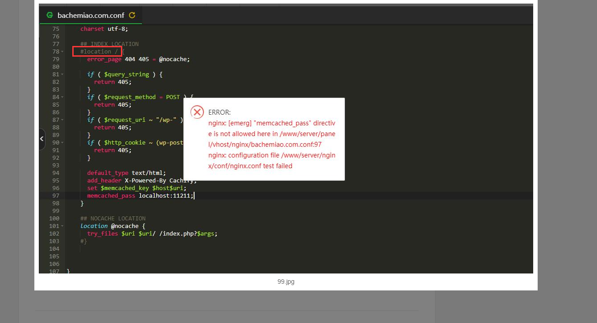Click the 'return 405;' text on line 82

coord(113,82)
